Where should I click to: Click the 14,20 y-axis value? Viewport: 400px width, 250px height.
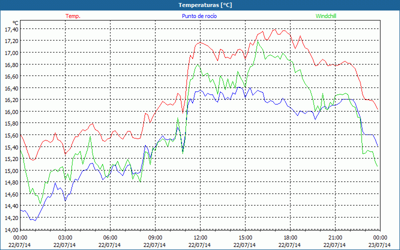[11, 218]
